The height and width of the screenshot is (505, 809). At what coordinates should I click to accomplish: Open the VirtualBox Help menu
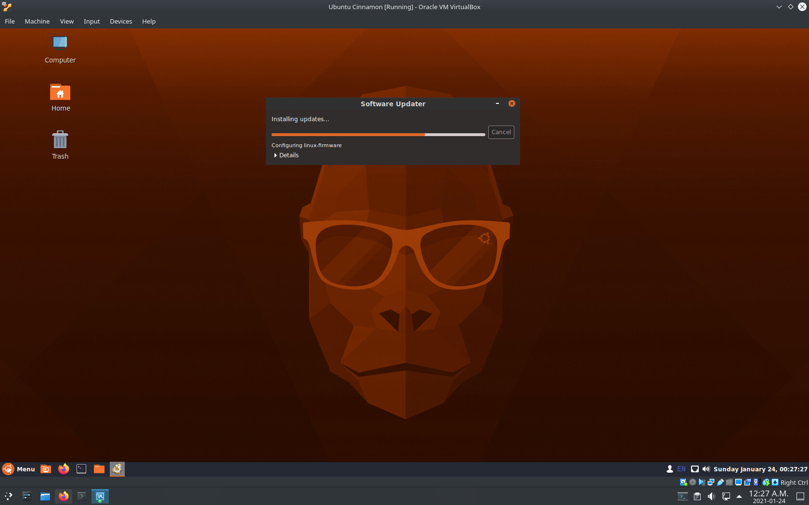(x=149, y=21)
